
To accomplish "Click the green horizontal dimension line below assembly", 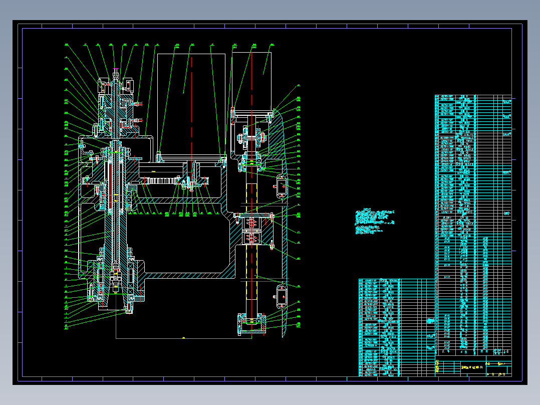I will pos(184,338).
